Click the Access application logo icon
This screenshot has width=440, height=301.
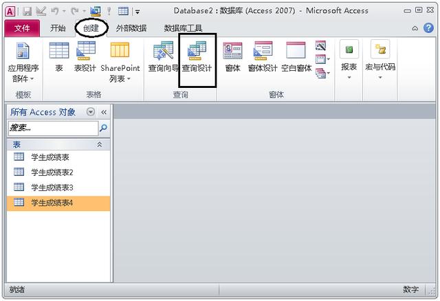point(10,12)
